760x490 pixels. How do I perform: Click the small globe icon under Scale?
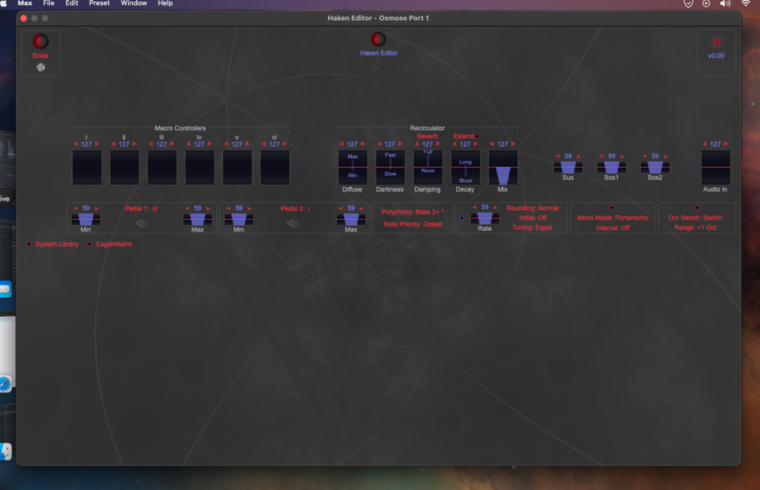click(41, 67)
